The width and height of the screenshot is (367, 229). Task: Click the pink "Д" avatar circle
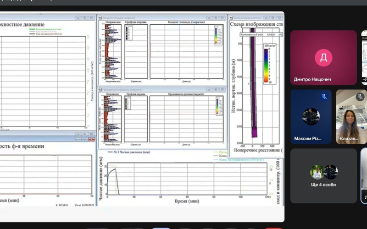pyautogui.click(x=323, y=57)
